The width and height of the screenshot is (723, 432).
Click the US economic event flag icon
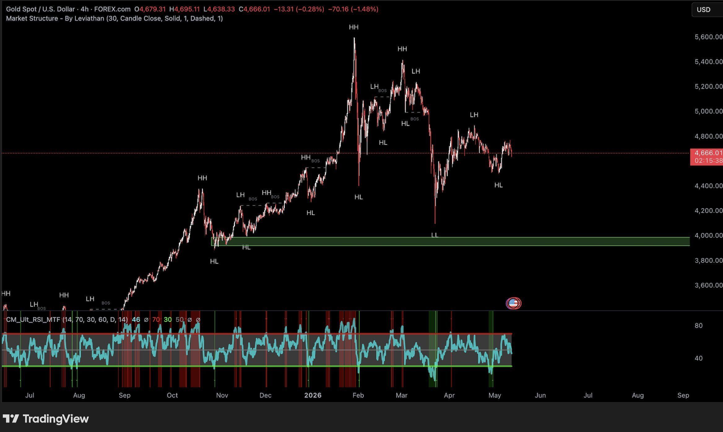(x=513, y=303)
